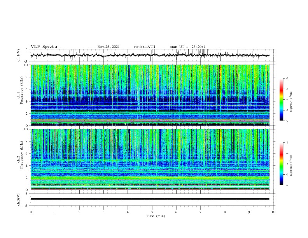Click time axis tick label "8"
The image size is (308, 238).
tap(225, 212)
